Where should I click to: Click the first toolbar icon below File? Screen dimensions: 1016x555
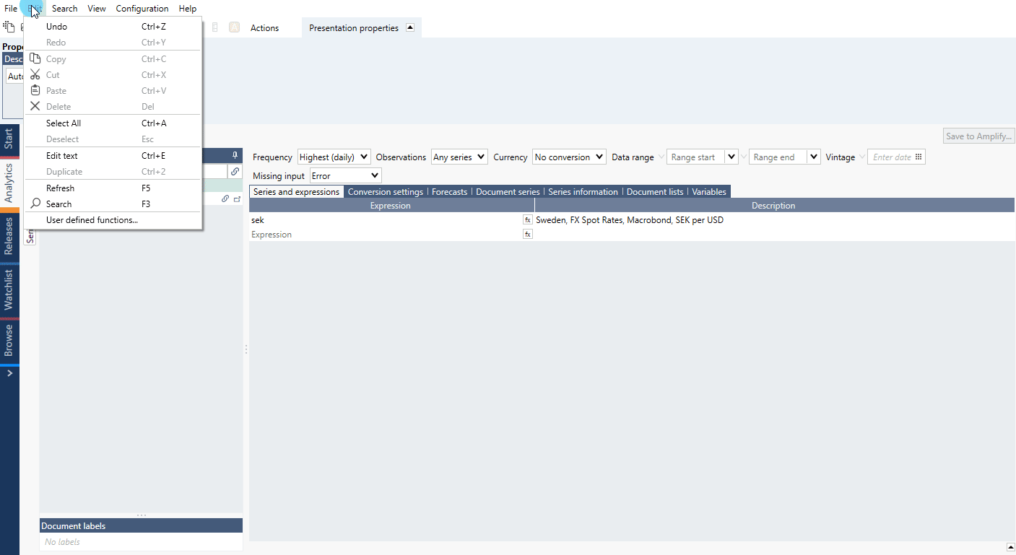tap(9, 27)
